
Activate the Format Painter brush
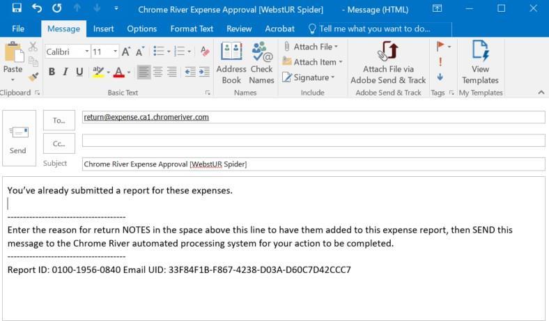click(x=33, y=77)
